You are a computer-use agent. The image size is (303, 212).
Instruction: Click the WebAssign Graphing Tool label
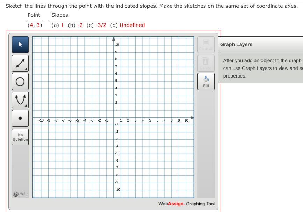coord(186,204)
